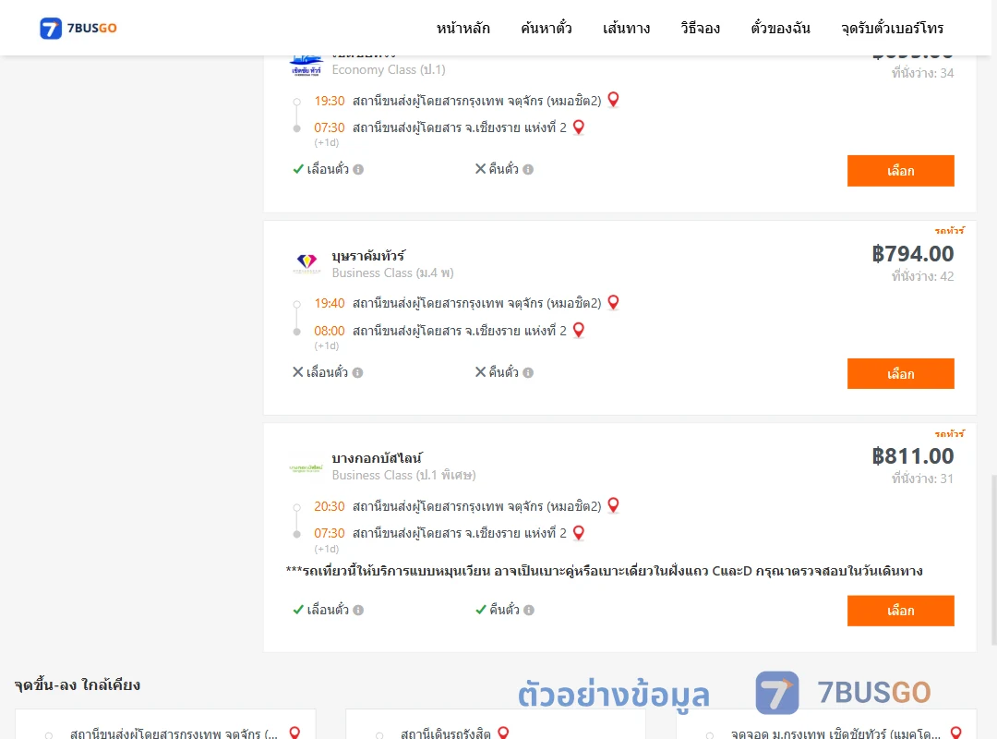This screenshot has height=739, width=997.
Task: Click the Business Class (ม.4 พ) label
Action: (392, 273)
